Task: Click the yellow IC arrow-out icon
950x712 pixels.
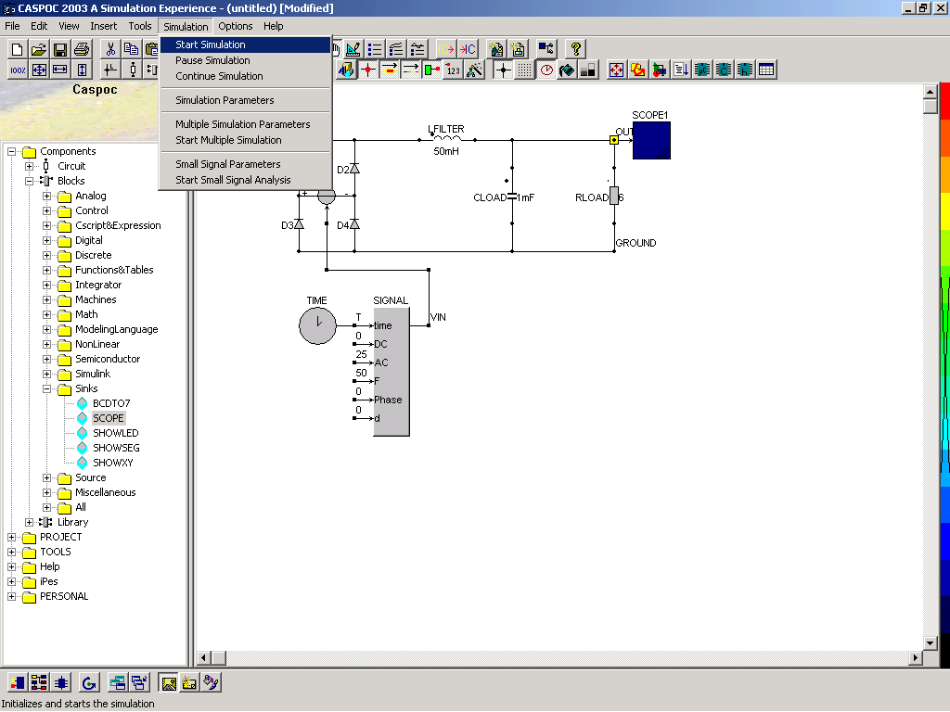Action: point(446,49)
